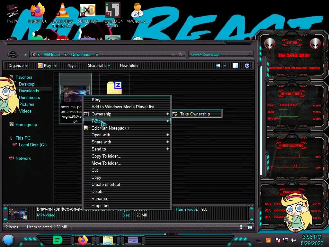Choose Copy from context menu
The width and height of the screenshot is (329, 247).
(x=128, y=177)
